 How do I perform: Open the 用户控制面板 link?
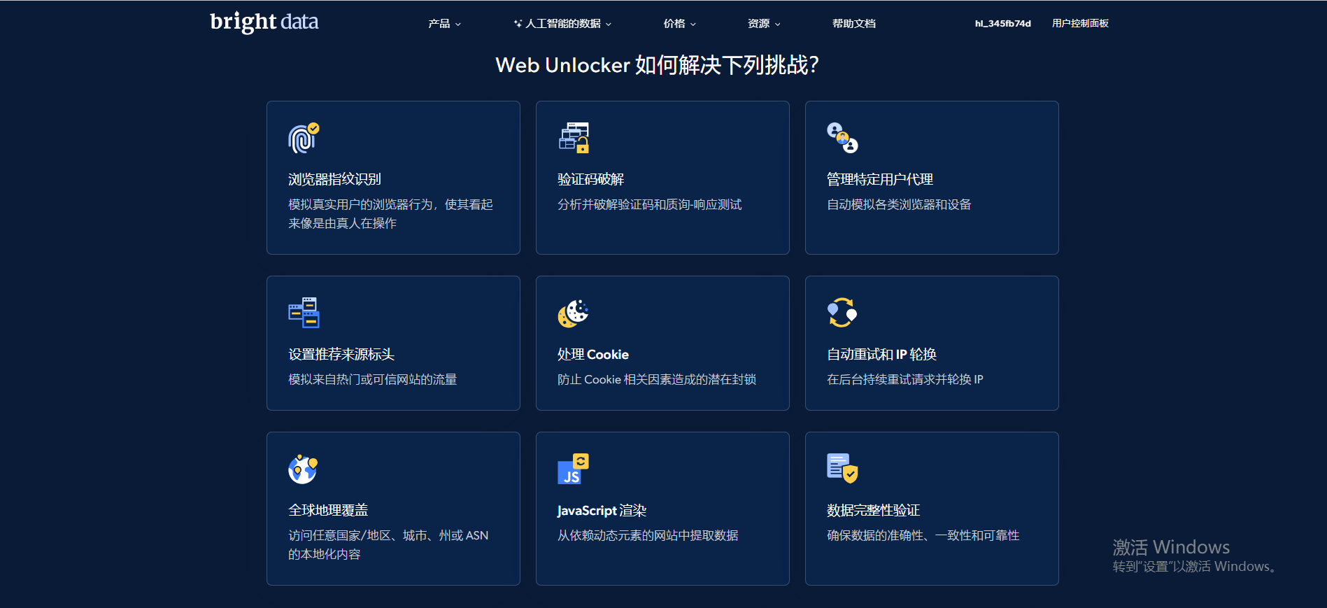pyautogui.click(x=1080, y=24)
